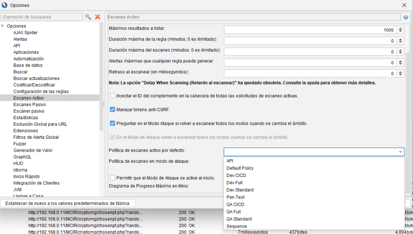Adjust the Retraso al escanear spinner
Screen dimensions: 413x234
tap(400, 74)
